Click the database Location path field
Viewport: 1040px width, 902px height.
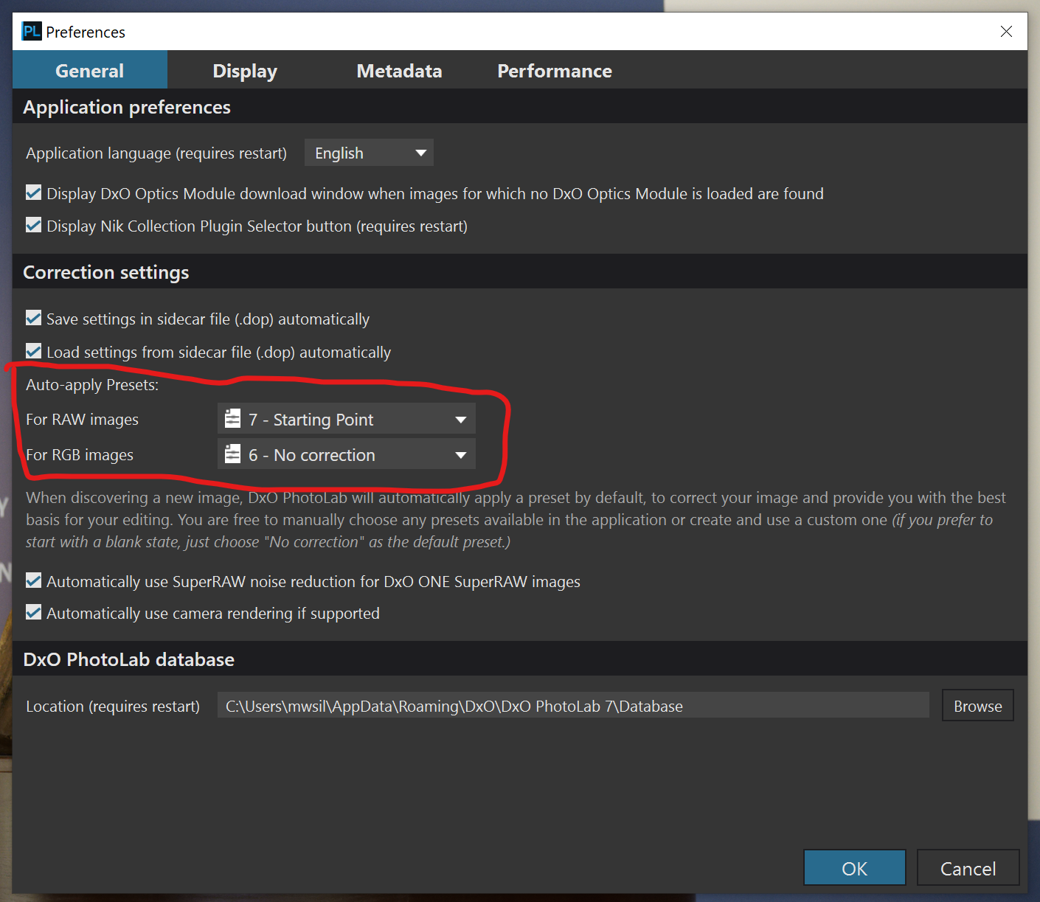(x=573, y=705)
